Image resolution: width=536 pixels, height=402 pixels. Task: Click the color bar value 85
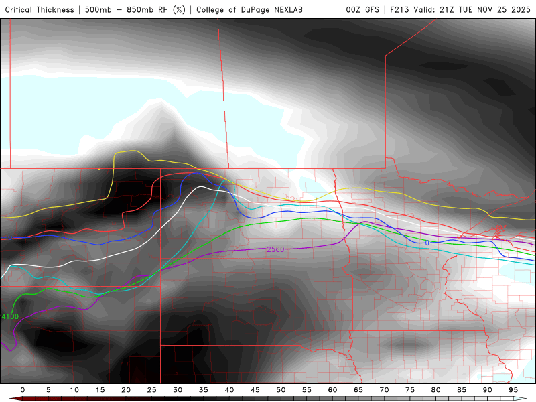pyautogui.click(x=462, y=390)
